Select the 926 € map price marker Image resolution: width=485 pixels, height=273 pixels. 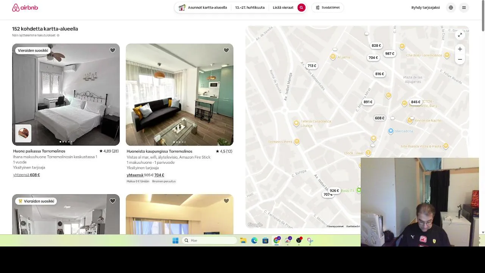(x=334, y=191)
